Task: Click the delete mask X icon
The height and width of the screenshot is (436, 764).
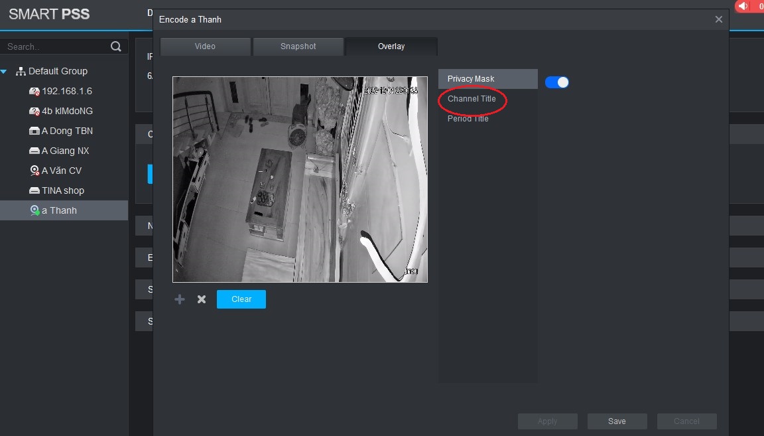Action: tap(202, 299)
